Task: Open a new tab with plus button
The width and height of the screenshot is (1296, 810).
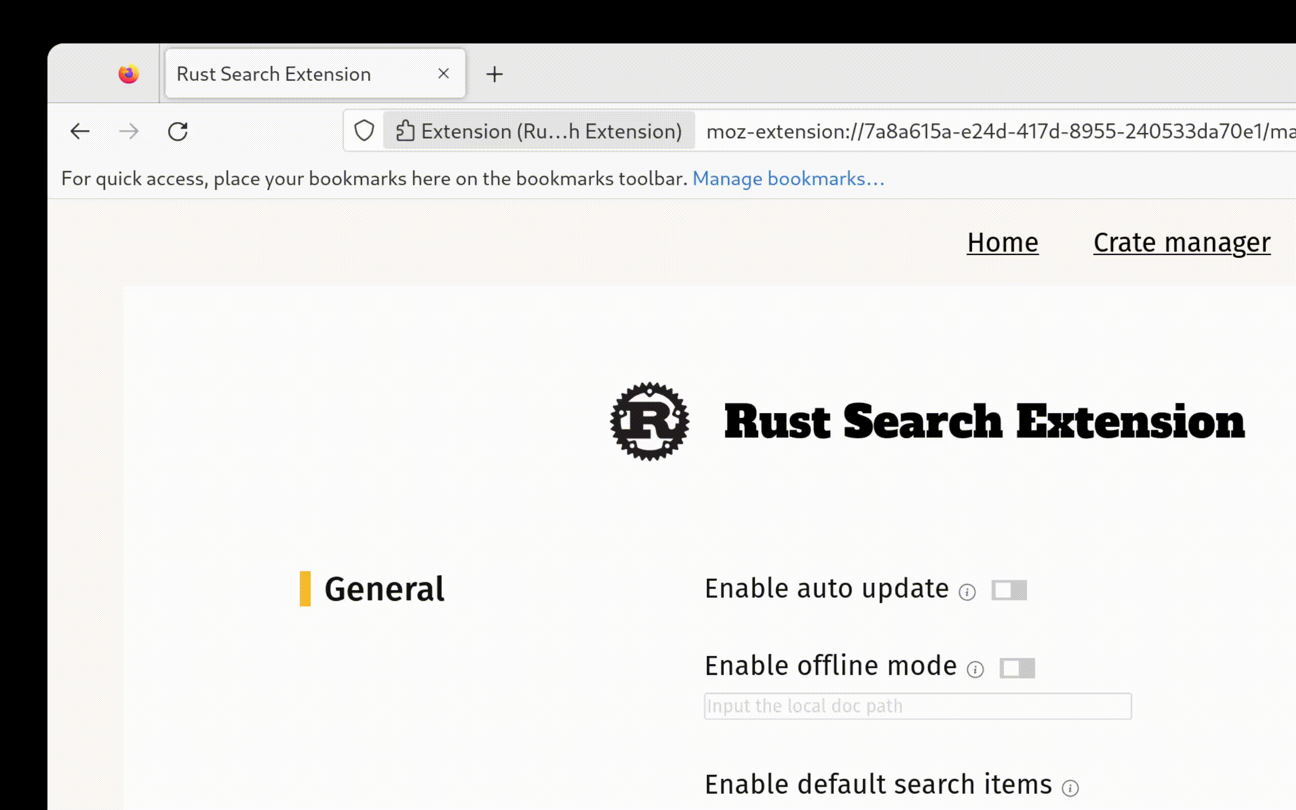Action: point(494,74)
